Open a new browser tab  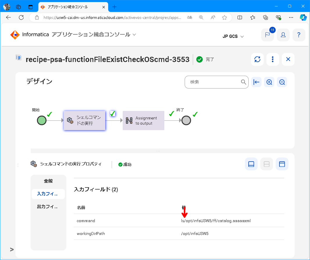pyautogui.click(x=114, y=7)
